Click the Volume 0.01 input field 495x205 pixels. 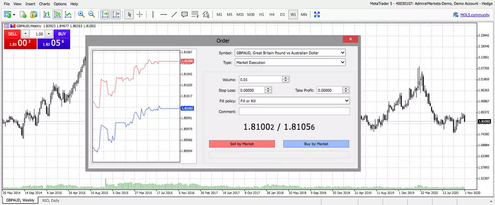[261, 80]
